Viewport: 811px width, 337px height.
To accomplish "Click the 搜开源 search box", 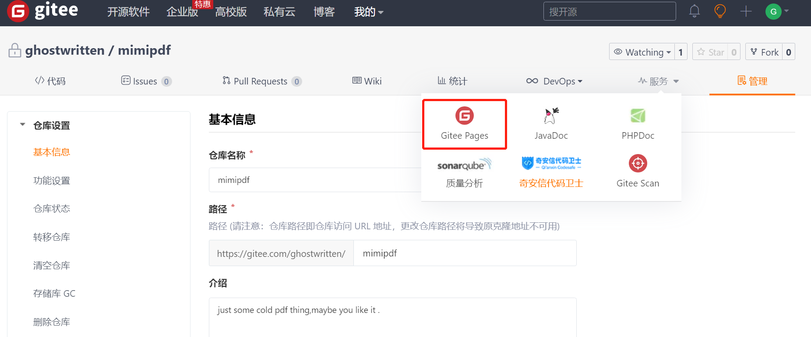I will (x=610, y=11).
